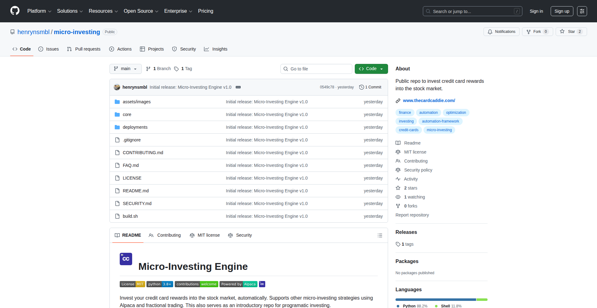Screen dimensions: 597x308
Task: Click the GitHub logo icon
Action: pyautogui.click(x=15, y=11)
